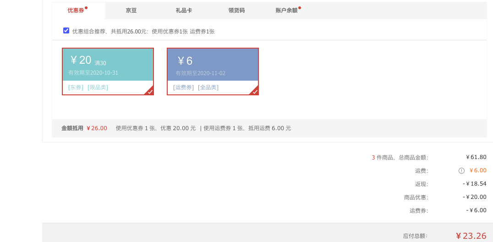Click 有效期至2020-10-31 expiry text

(93, 73)
